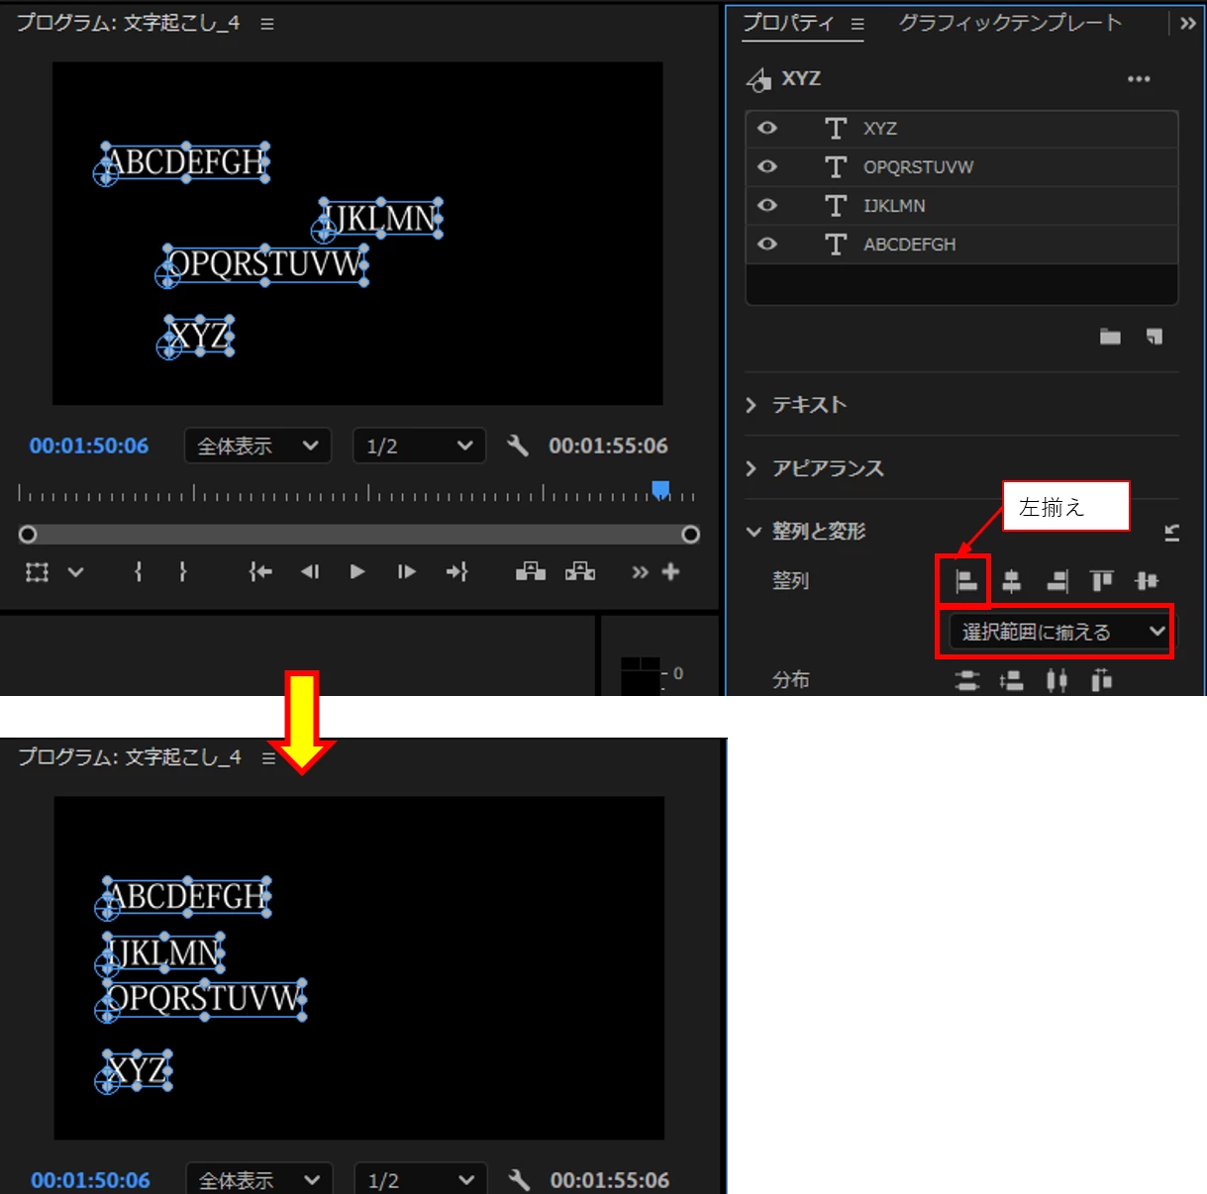1207x1194 pixels.
Task: Hide the ABCDEFGH layer with its eye icon
Action: pos(767,244)
